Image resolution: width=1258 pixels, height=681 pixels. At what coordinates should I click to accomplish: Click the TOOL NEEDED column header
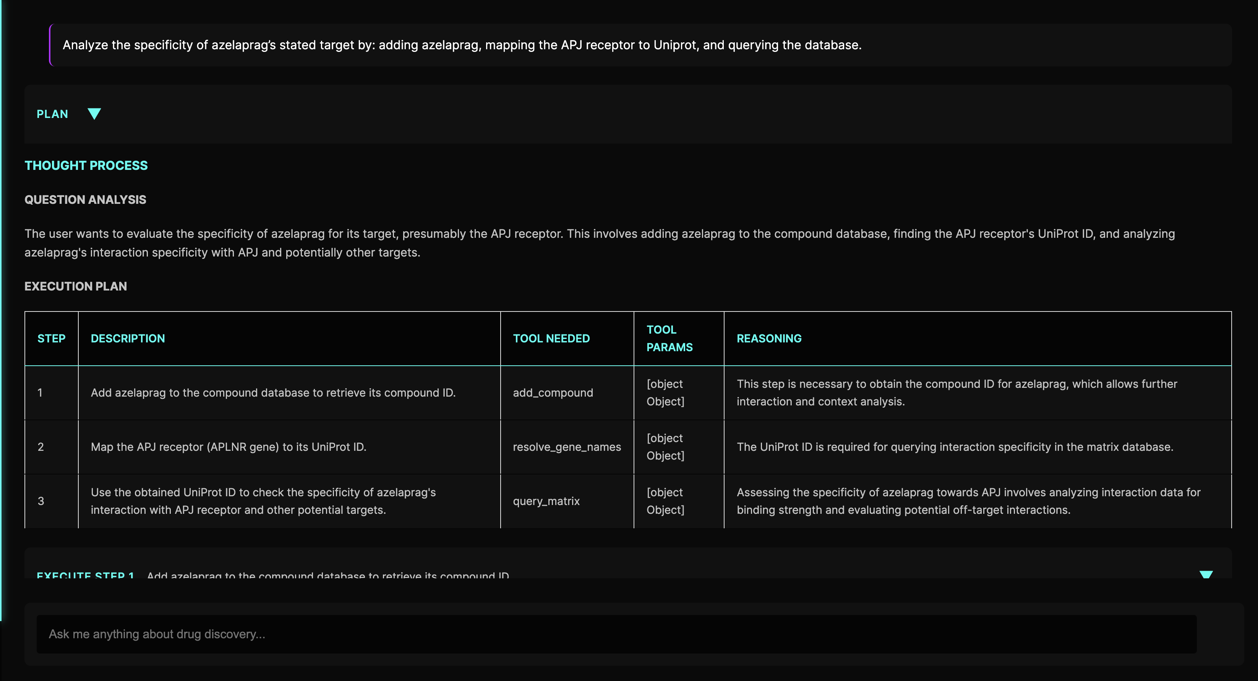click(x=551, y=339)
